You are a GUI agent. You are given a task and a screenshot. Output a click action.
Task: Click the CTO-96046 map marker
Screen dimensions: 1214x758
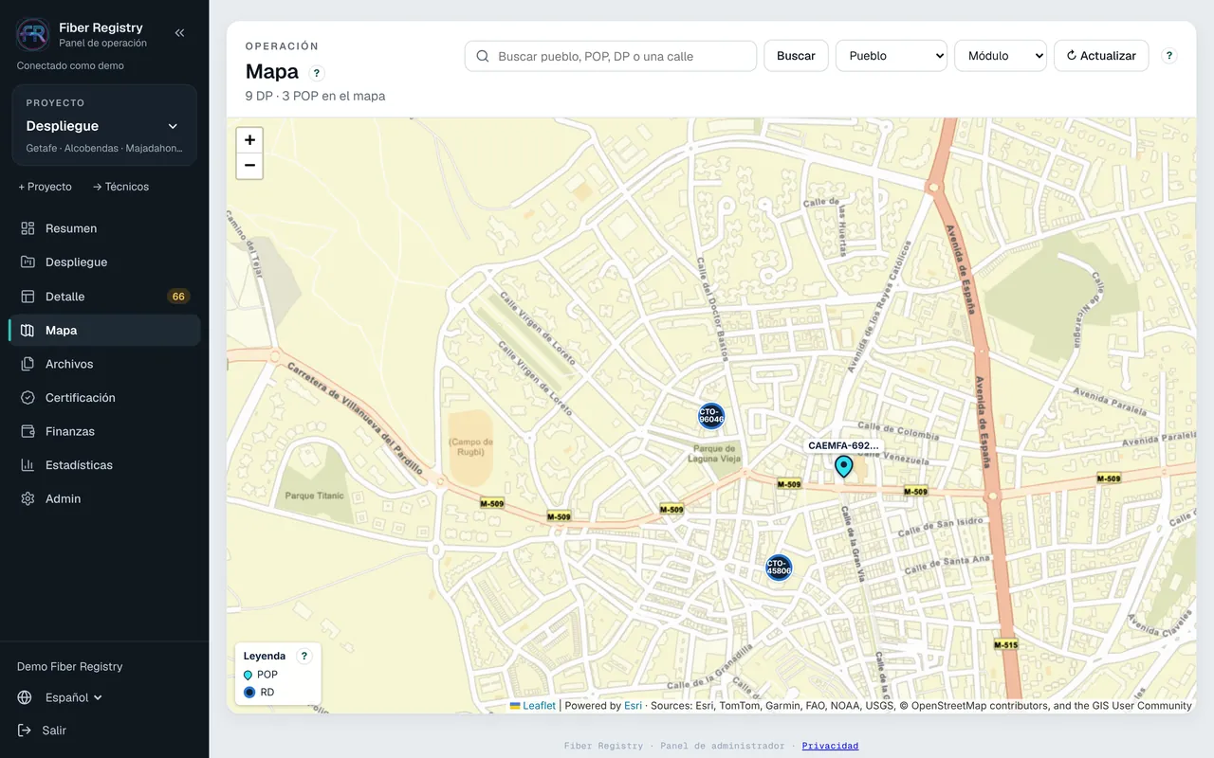click(x=711, y=416)
